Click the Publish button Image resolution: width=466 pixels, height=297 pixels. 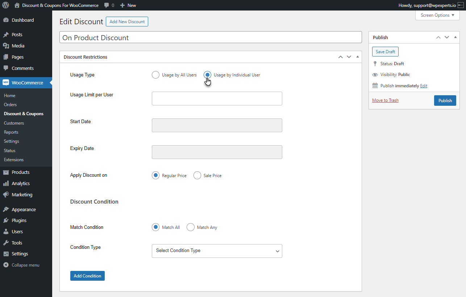pyautogui.click(x=445, y=101)
